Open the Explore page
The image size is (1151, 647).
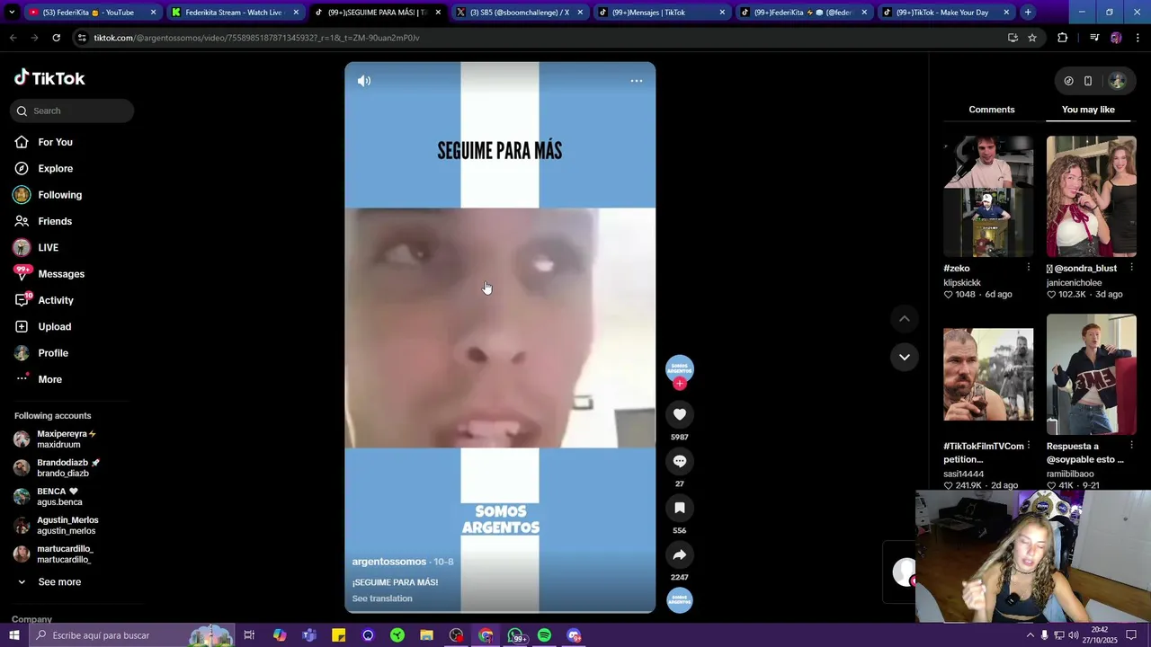pyautogui.click(x=55, y=168)
